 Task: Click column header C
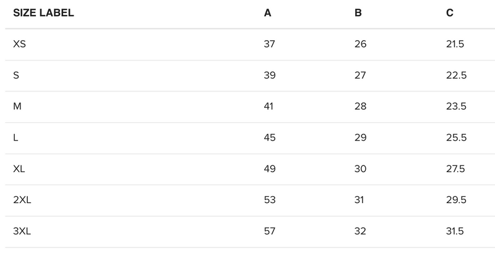tap(450, 13)
